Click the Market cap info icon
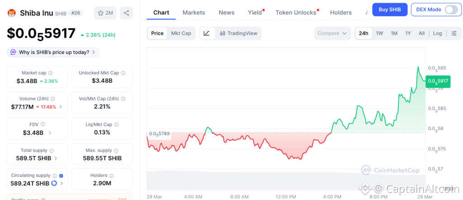Screen dimensions: 463x200 [50, 73]
